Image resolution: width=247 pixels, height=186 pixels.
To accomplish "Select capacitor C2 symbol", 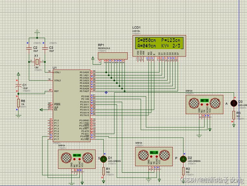I will [29, 48].
